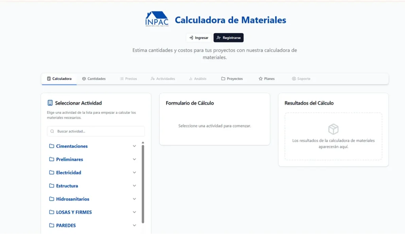Image resolution: width=405 pixels, height=235 pixels.
Task: Click the Registrarse button
Action: point(228,38)
